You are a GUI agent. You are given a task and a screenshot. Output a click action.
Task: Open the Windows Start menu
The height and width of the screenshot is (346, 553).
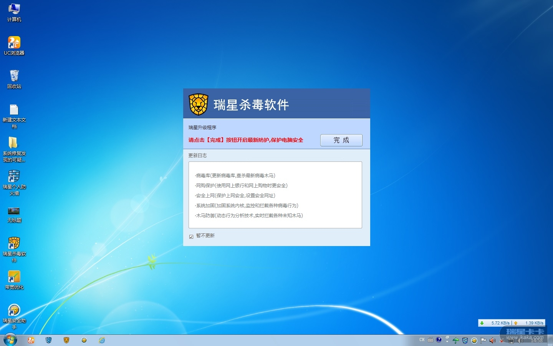pyautogui.click(x=10, y=340)
